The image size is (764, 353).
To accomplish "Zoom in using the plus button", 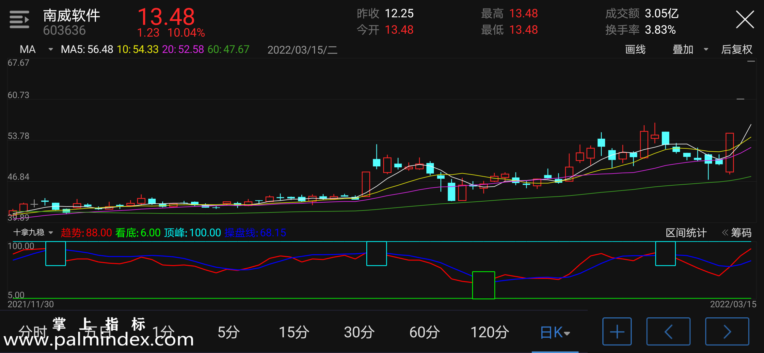I will pos(617,331).
